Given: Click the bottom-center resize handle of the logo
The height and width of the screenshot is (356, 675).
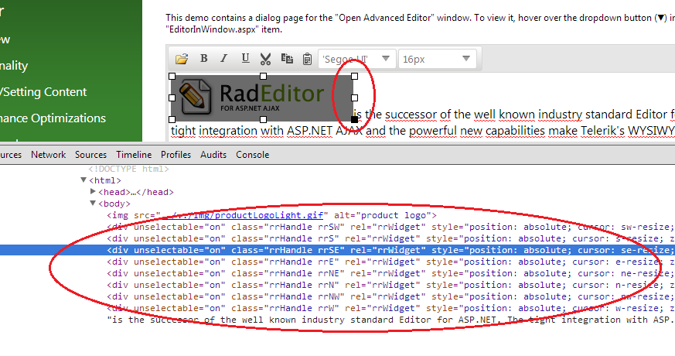Looking at the screenshot, I should [263, 119].
